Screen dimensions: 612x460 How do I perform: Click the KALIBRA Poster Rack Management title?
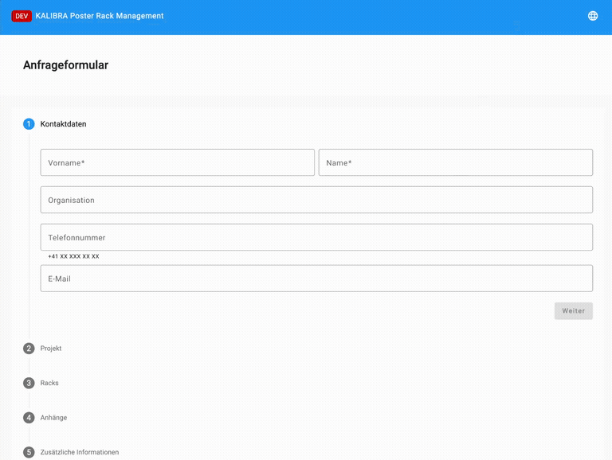100,16
